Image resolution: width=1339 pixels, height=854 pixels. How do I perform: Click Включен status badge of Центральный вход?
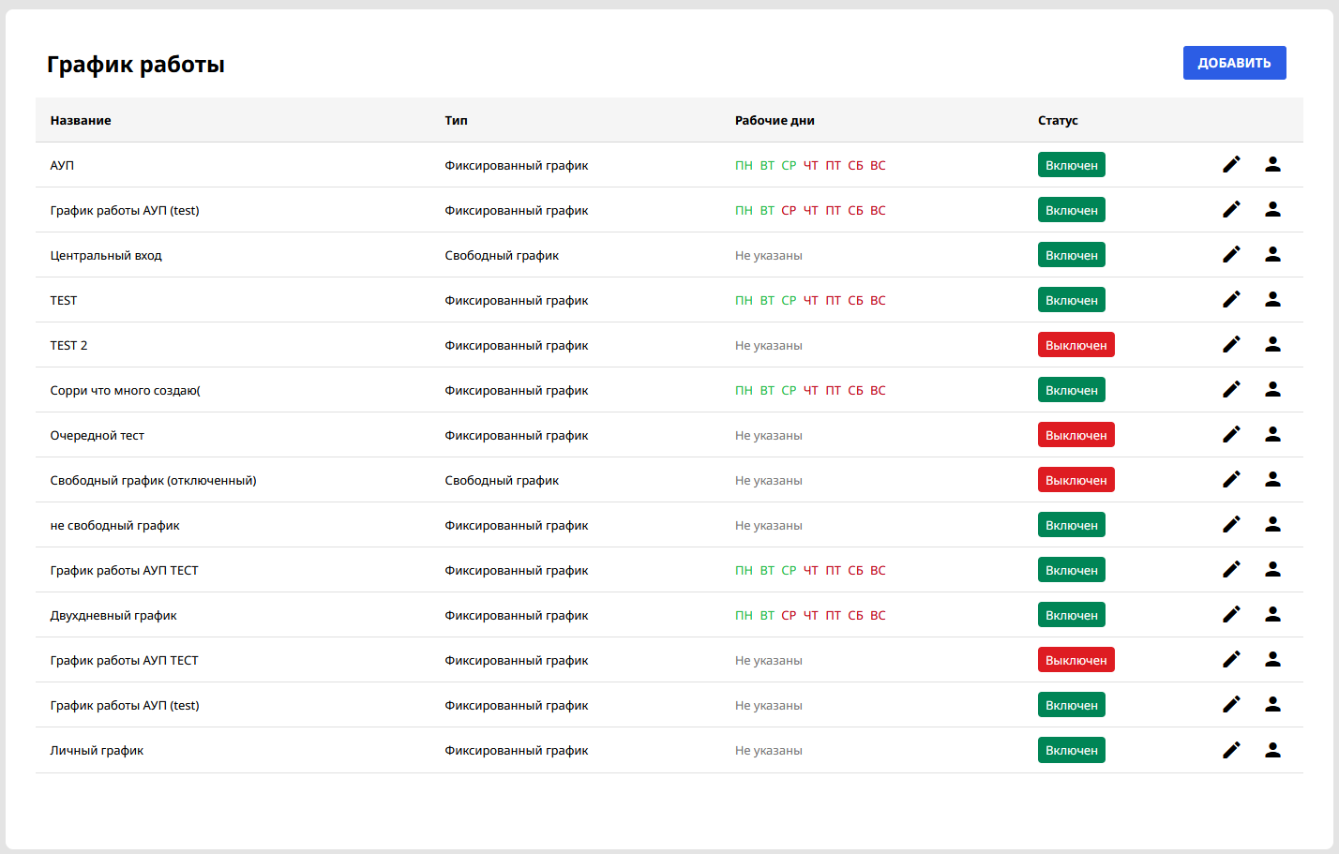tap(1071, 255)
